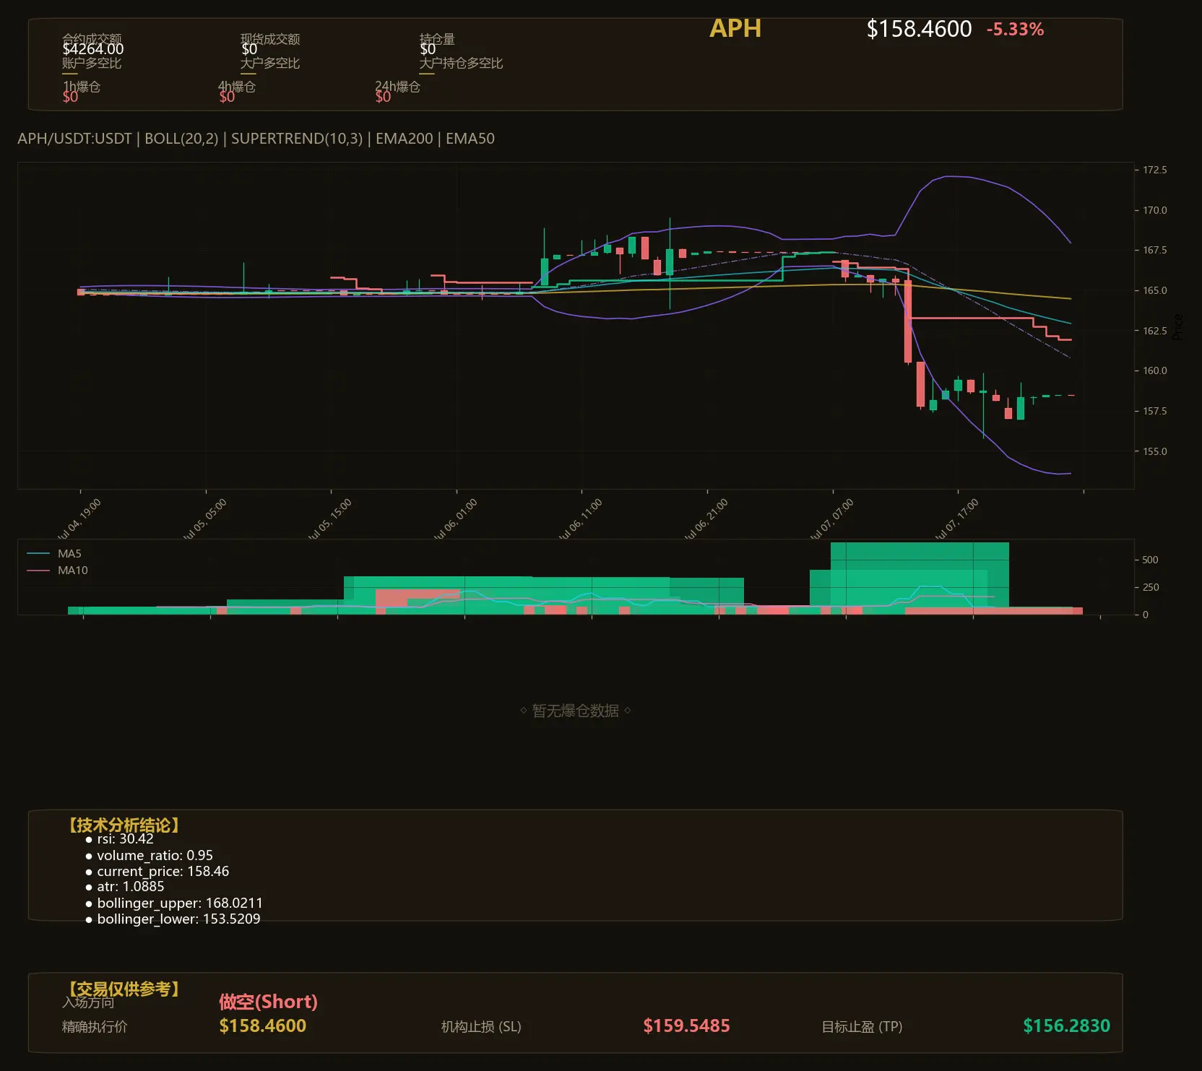This screenshot has height=1071, width=1202.
Task: Click the 大户多空比 label
Action: click(270, 63)
